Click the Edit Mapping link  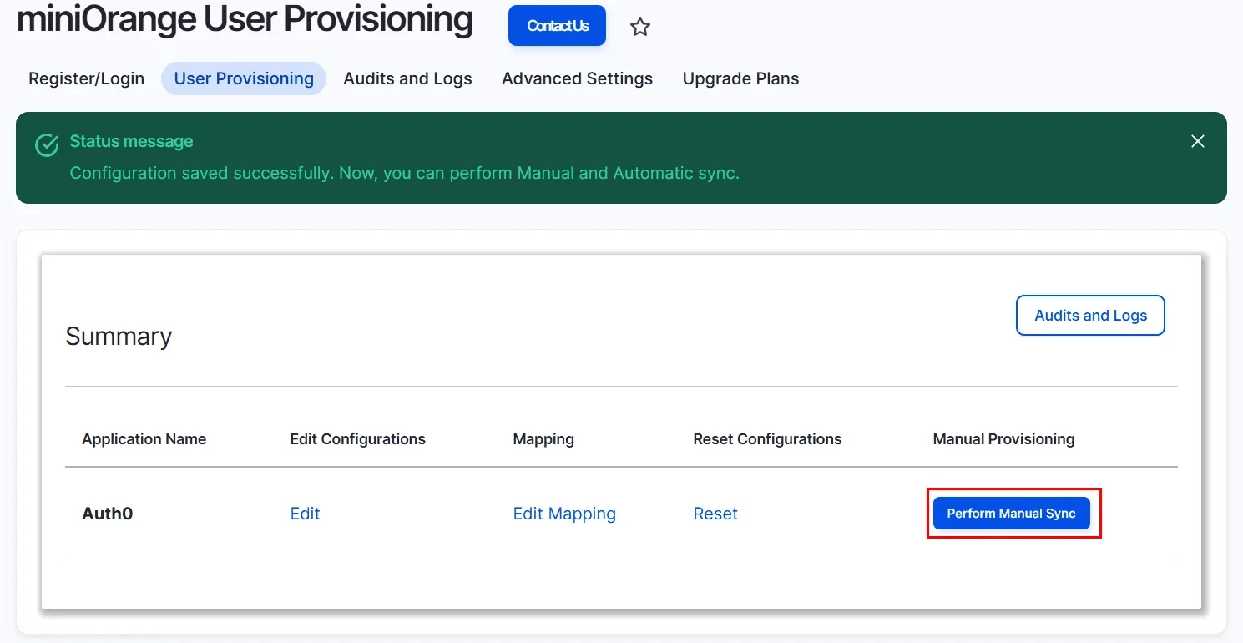coord(564,514)
